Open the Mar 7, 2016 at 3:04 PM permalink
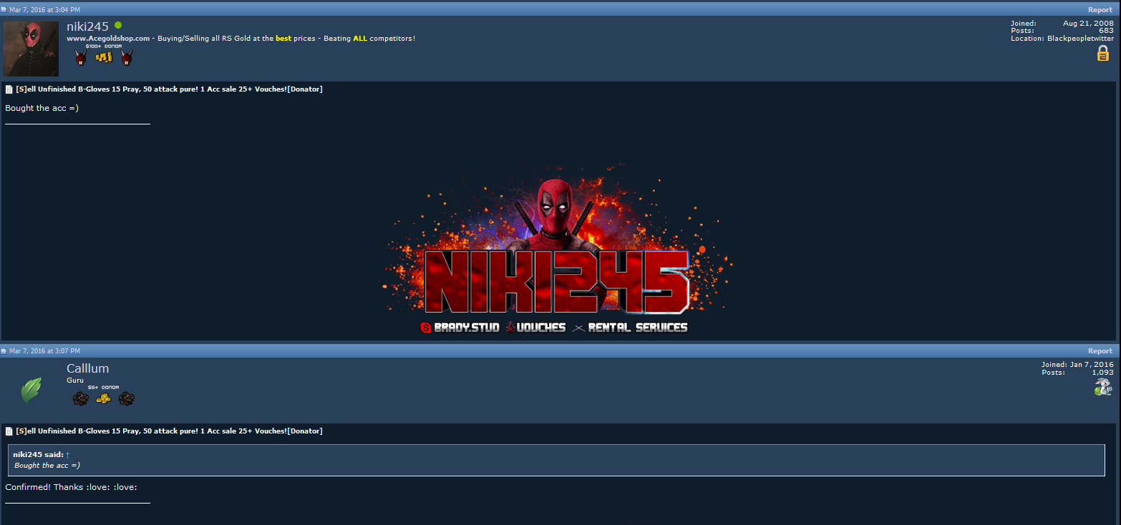Image resolution: width=1121 pixels, height=525 pixels. (x=44, y=10)
